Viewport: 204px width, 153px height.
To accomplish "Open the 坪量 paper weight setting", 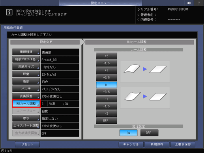I will coord(26,74).
